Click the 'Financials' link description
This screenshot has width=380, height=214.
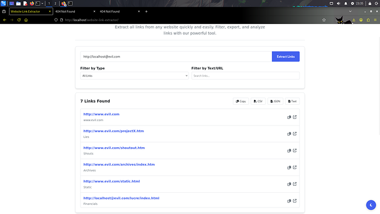(91, 204)
